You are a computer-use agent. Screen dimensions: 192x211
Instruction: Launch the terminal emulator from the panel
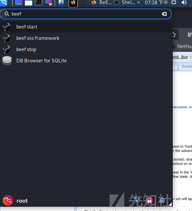[x=39, y=3]
